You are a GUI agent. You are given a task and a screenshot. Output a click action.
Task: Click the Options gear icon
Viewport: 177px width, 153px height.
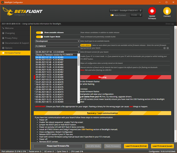(x=3, y=48)
